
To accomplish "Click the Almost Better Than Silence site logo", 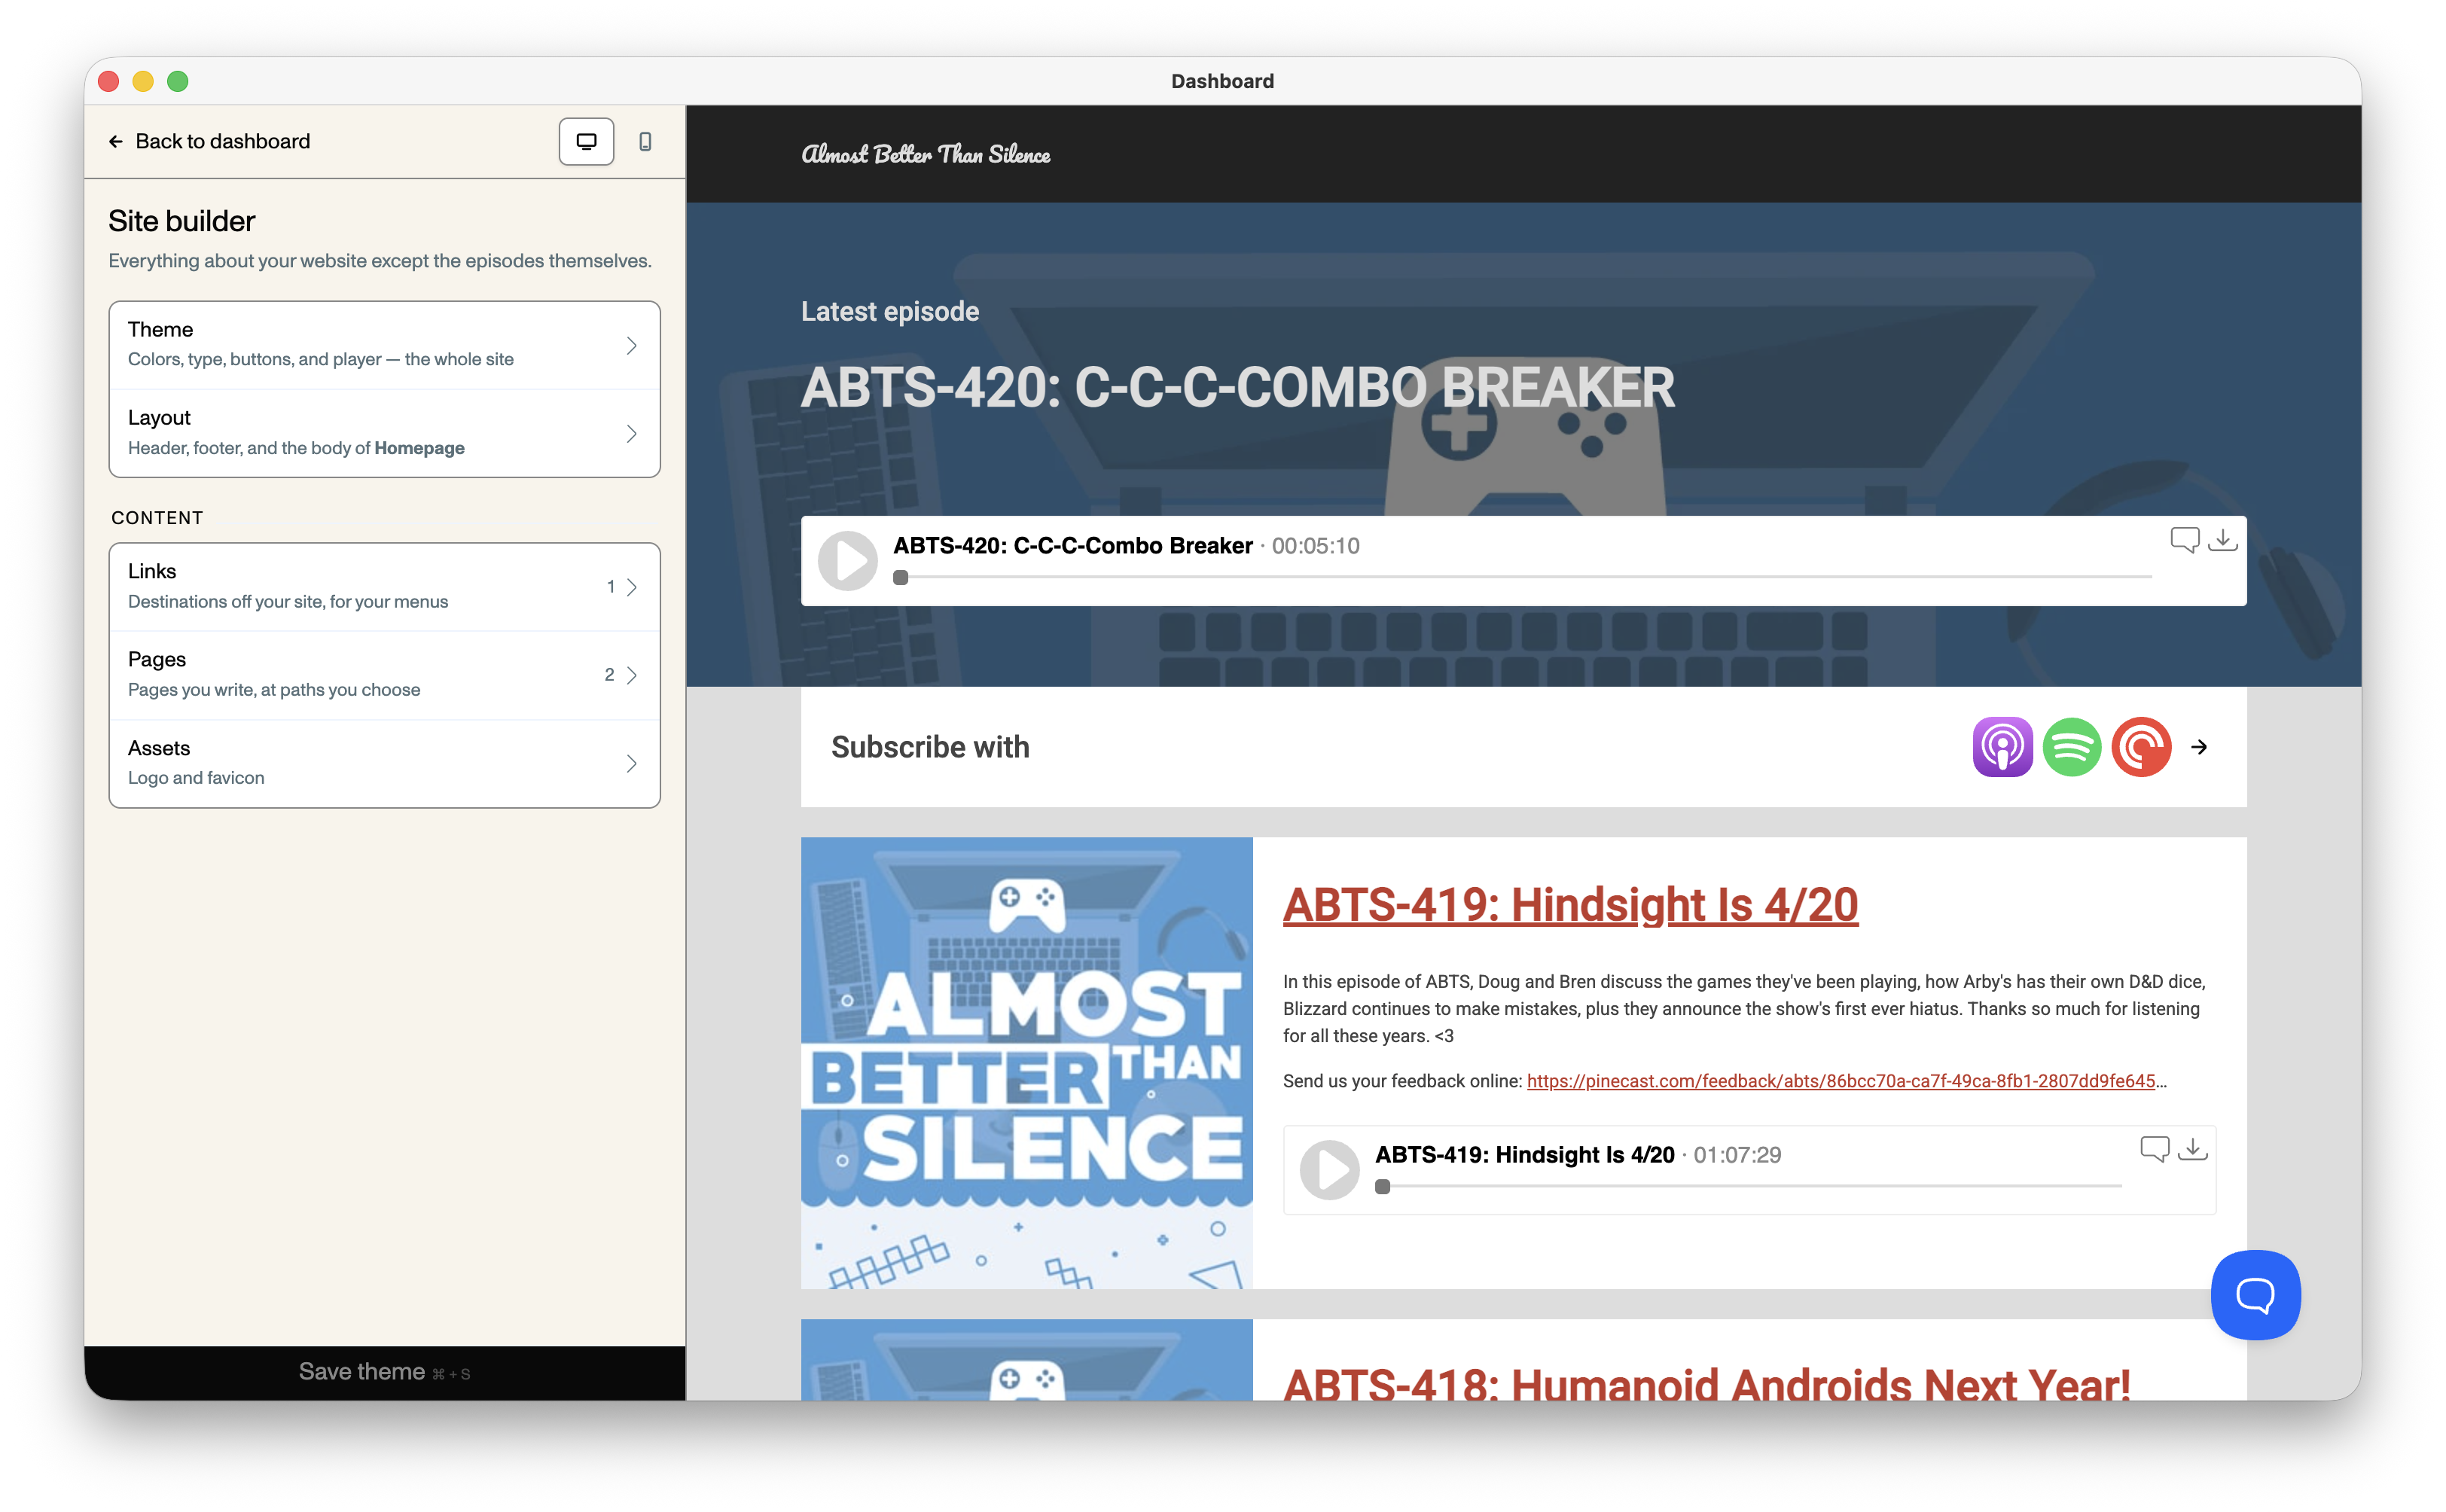I will pyautogui.click(x=925, y=153).
